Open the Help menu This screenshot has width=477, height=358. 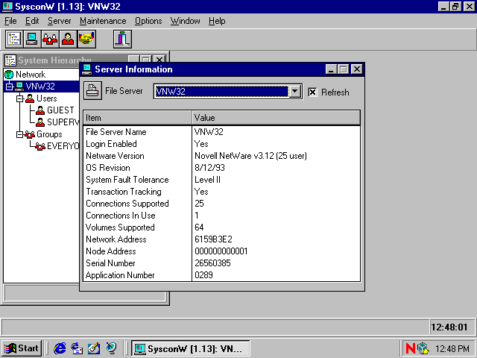[x=217, y=21]
